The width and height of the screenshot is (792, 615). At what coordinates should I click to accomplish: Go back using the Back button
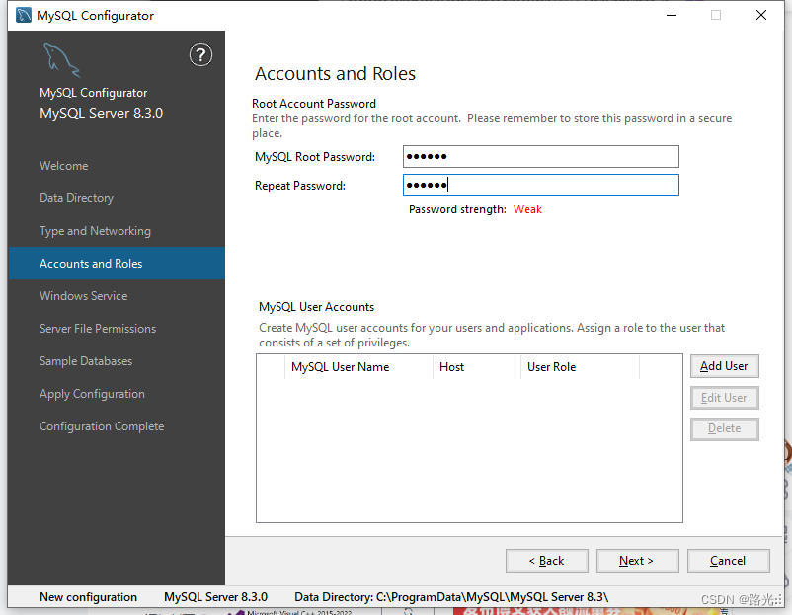coord(546,560)
